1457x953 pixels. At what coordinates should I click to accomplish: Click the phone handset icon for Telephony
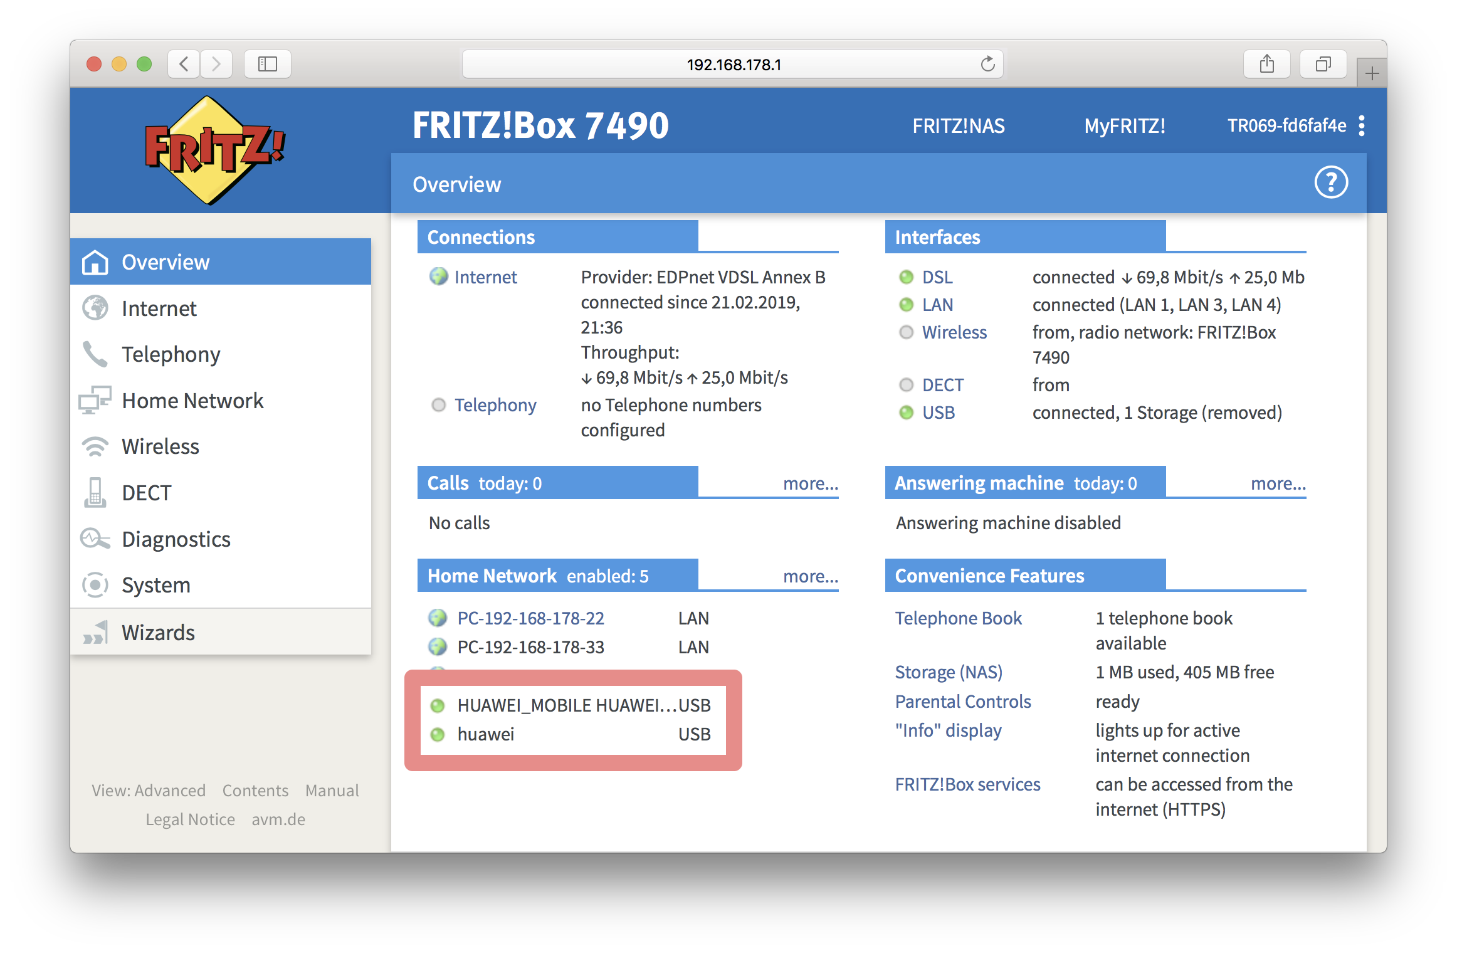pyautogui.click(x=95, y=354)
